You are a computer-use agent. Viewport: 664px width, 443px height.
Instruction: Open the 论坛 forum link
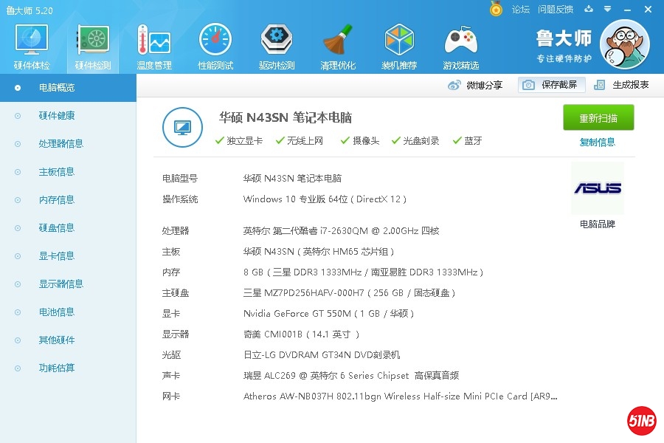(x=521, y=10)
